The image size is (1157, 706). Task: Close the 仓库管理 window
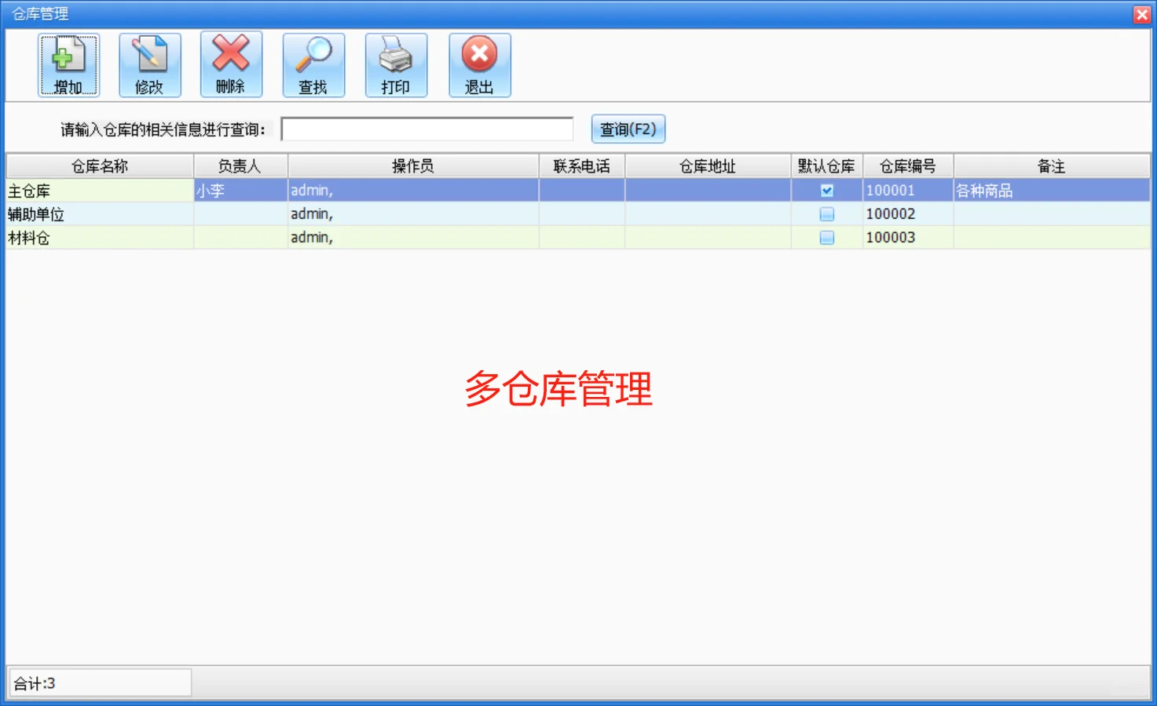(x=1142, y=13)
